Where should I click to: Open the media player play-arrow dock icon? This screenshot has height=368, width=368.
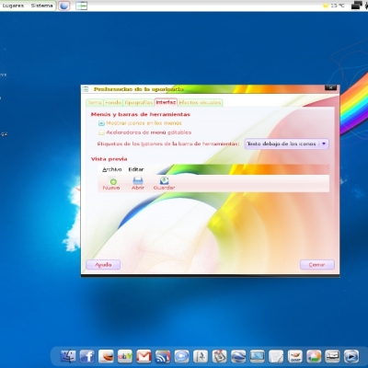[x=351, y=356]
